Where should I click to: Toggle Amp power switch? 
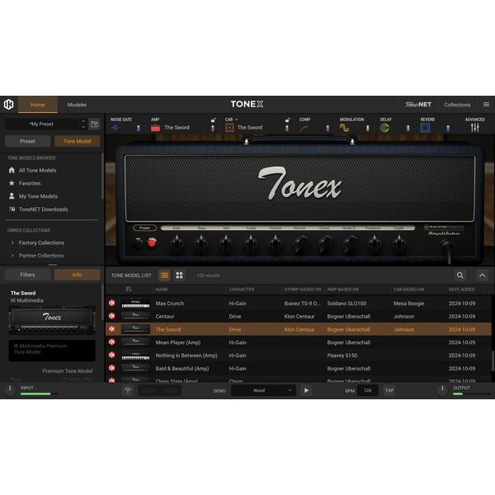pyautogui.click(x=213, y=128)
